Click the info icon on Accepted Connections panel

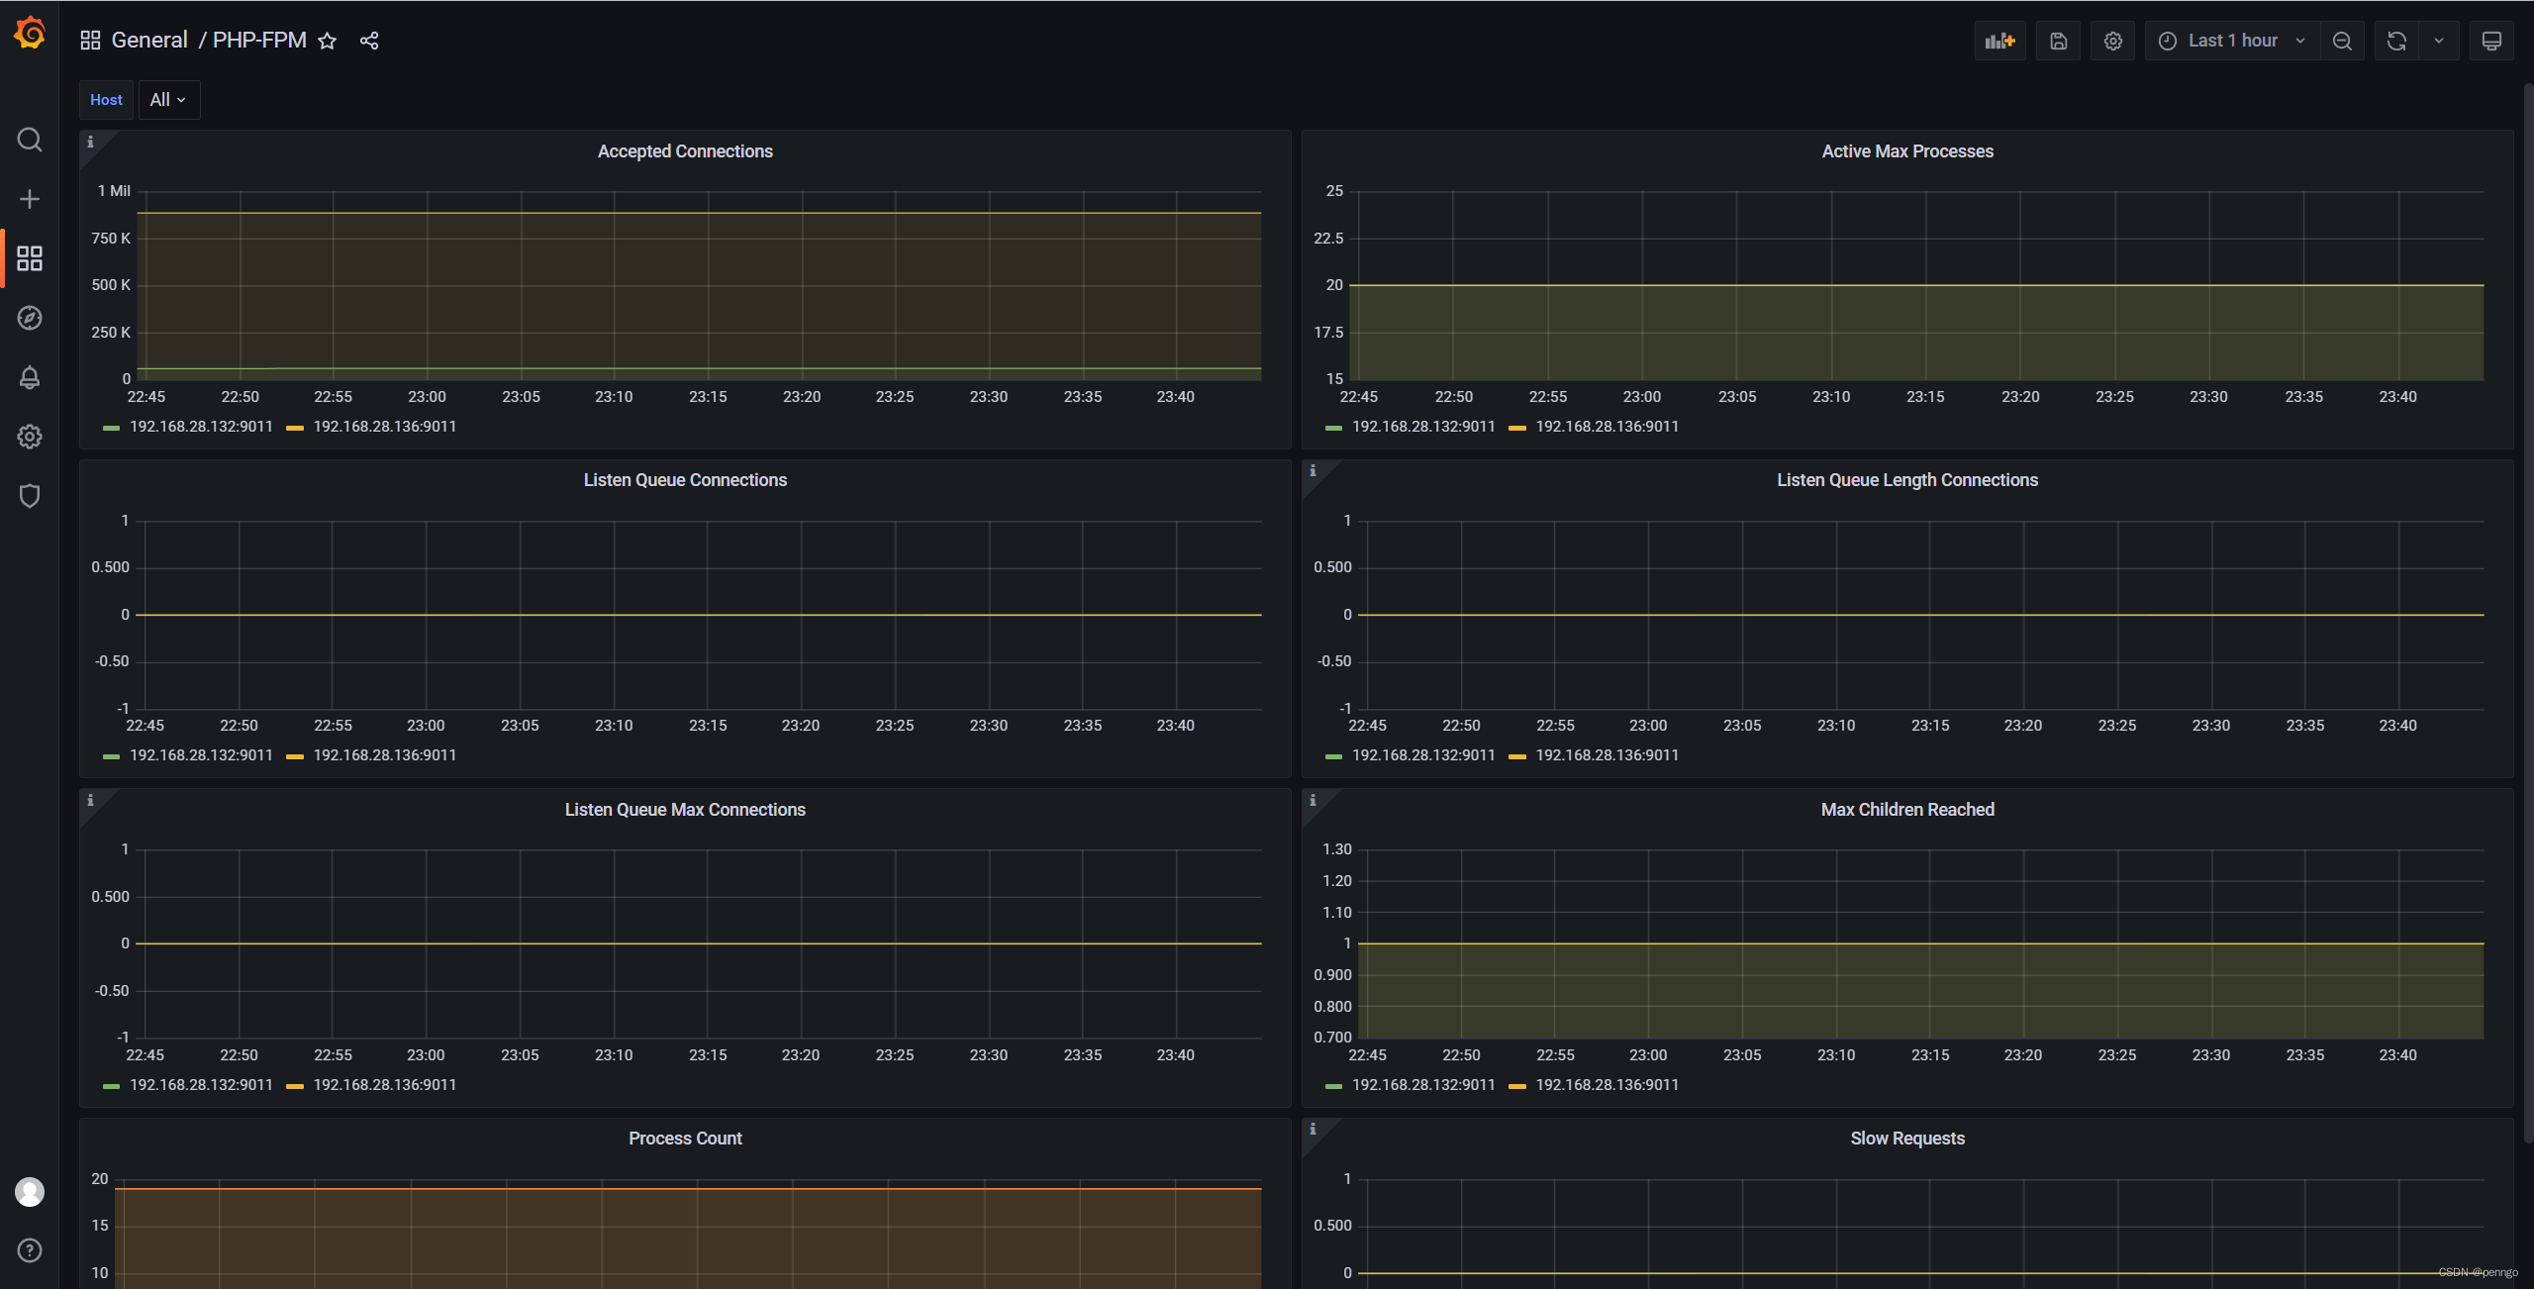click(x=90, y=142)
